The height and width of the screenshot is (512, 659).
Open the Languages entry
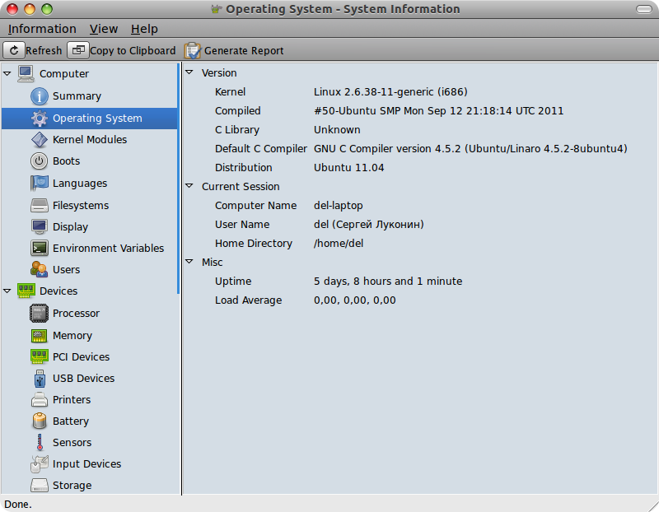pos(80,184)
